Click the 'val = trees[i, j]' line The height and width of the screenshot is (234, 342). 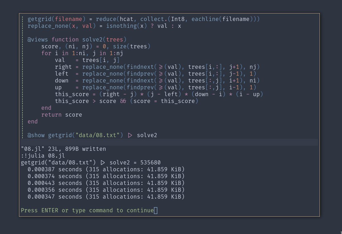coord(87,60)
